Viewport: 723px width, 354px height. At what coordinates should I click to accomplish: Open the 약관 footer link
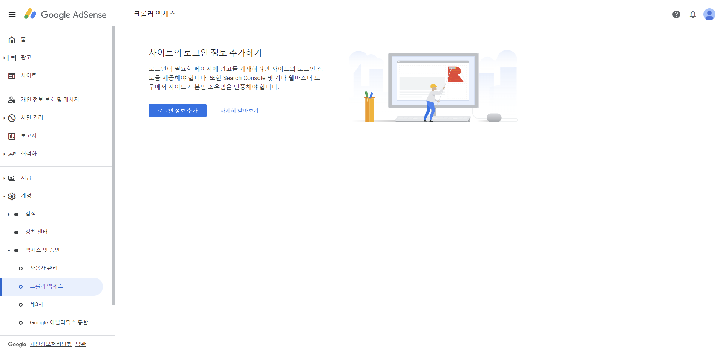(x=81, y=344)
